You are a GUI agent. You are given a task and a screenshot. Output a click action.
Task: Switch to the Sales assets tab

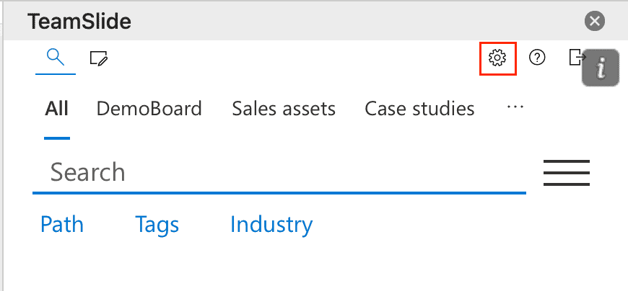tap(284, 109)
